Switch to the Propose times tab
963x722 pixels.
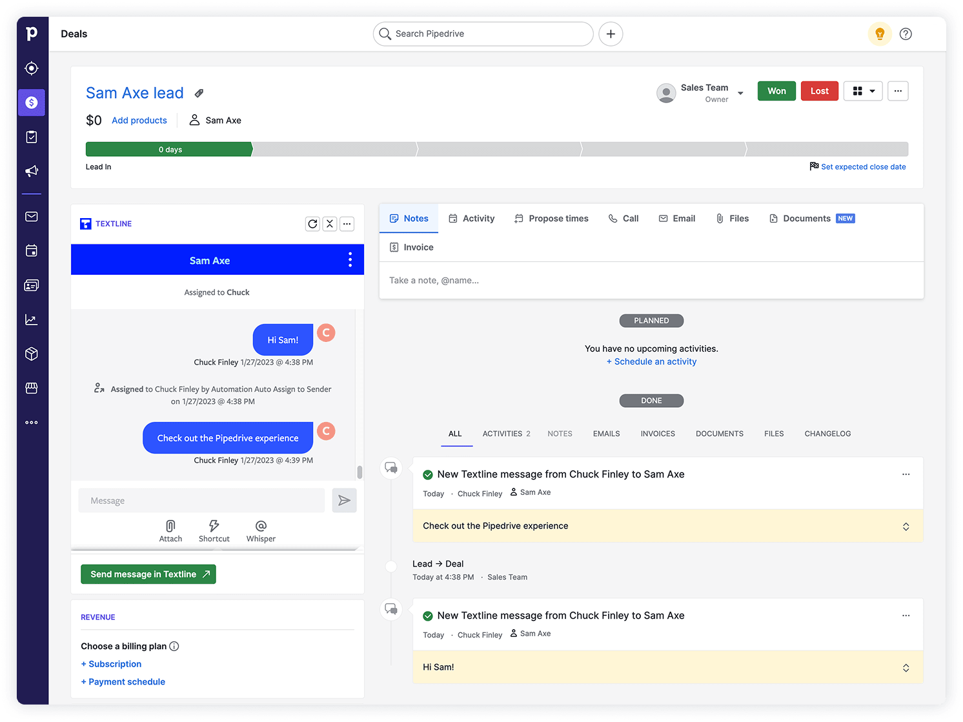[x=551, y=219]
